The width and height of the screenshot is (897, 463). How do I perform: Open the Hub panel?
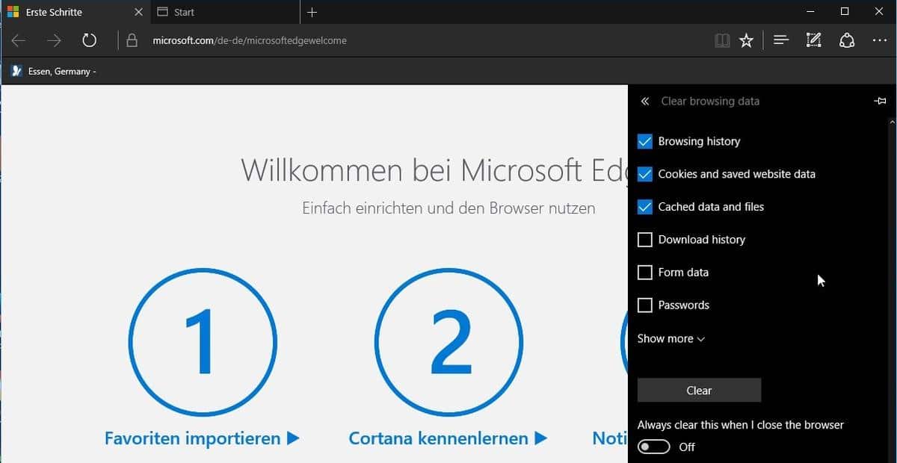[780, 40]
